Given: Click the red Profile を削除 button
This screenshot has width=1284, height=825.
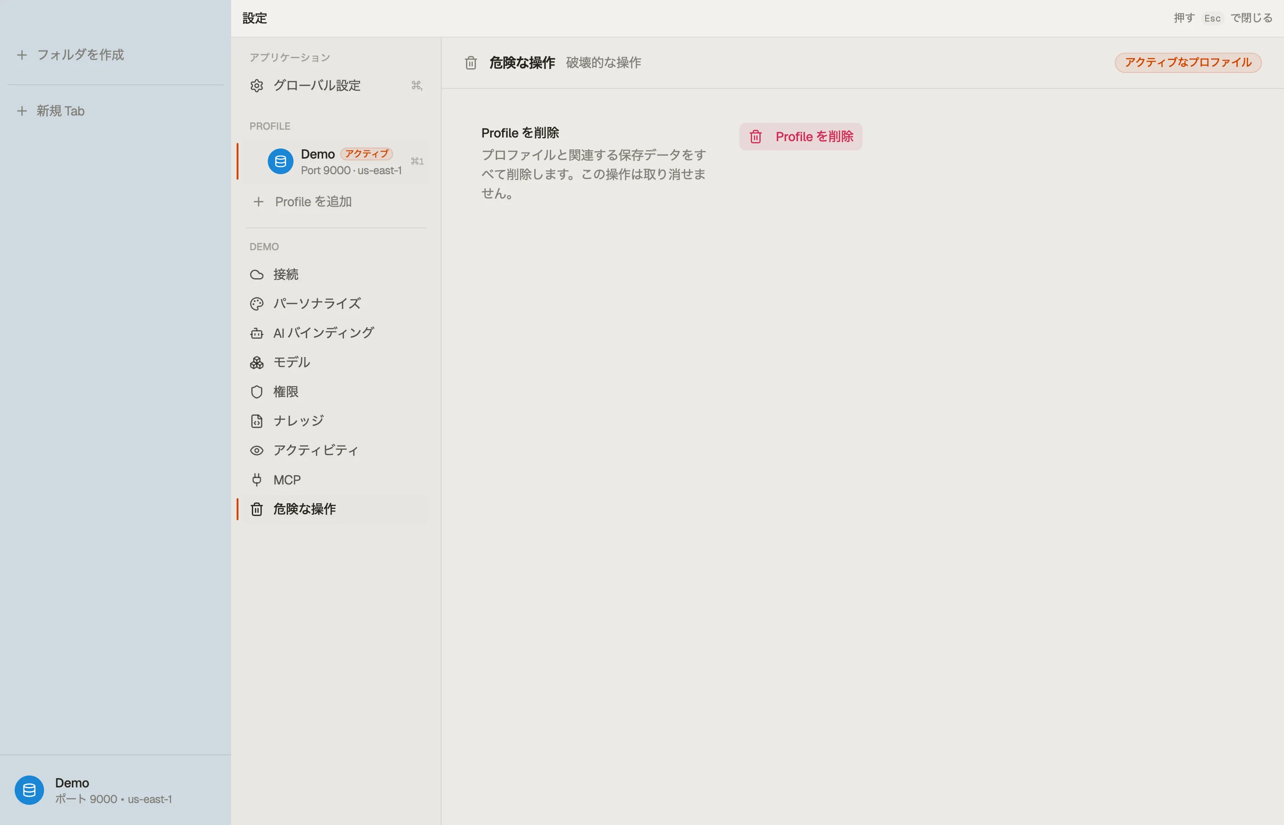Looking at the screenshot, I should pyautogui.click(x=801, y=137).
